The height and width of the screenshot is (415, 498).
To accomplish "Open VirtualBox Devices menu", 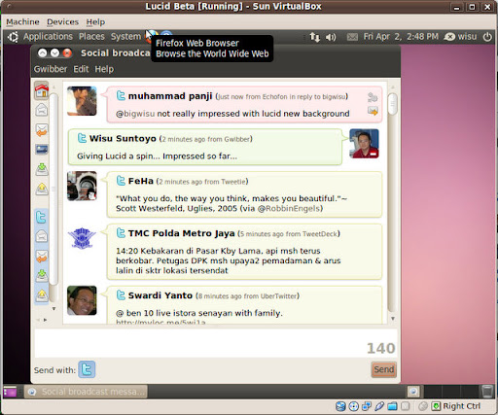I will (62, 22).
